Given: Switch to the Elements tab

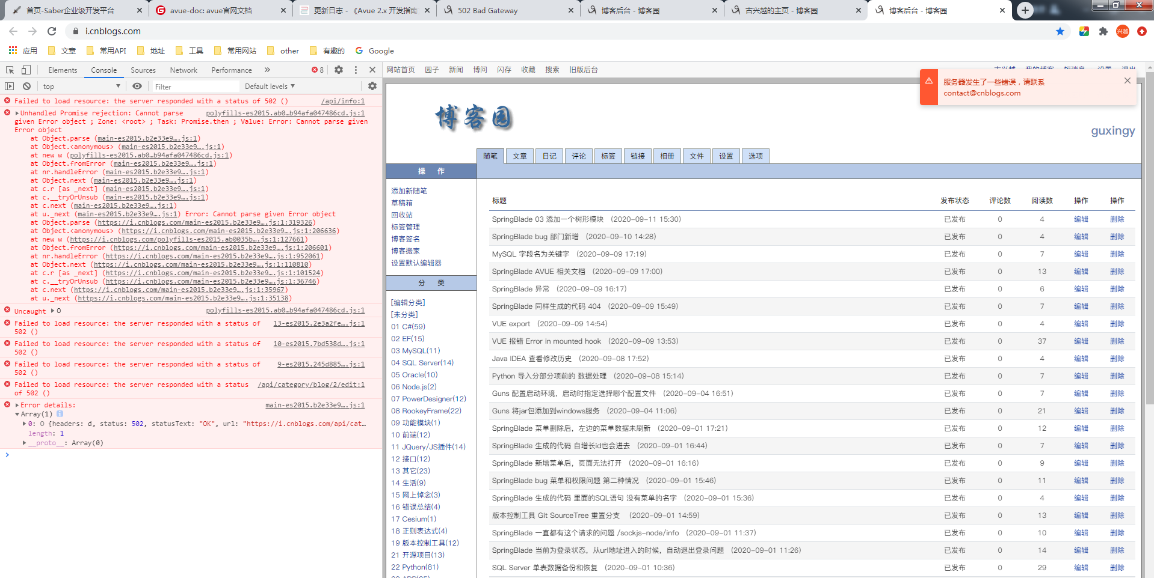Looking at the screenshot, I should click(x=63, y=70).
